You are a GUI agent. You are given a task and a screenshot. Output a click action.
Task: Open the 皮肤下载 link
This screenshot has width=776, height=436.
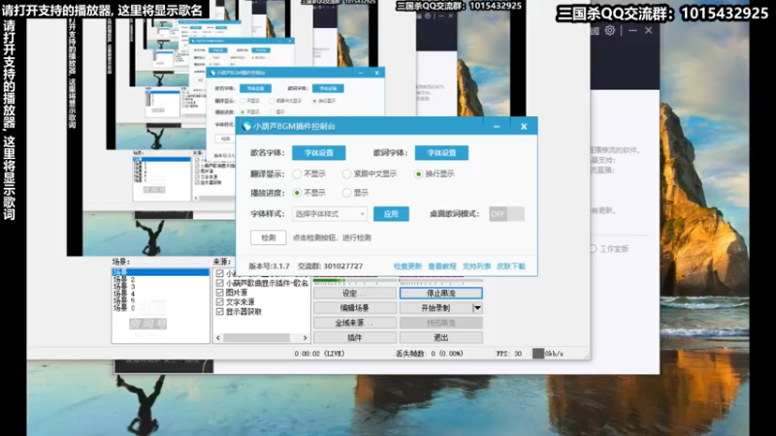tap(511, 265)
